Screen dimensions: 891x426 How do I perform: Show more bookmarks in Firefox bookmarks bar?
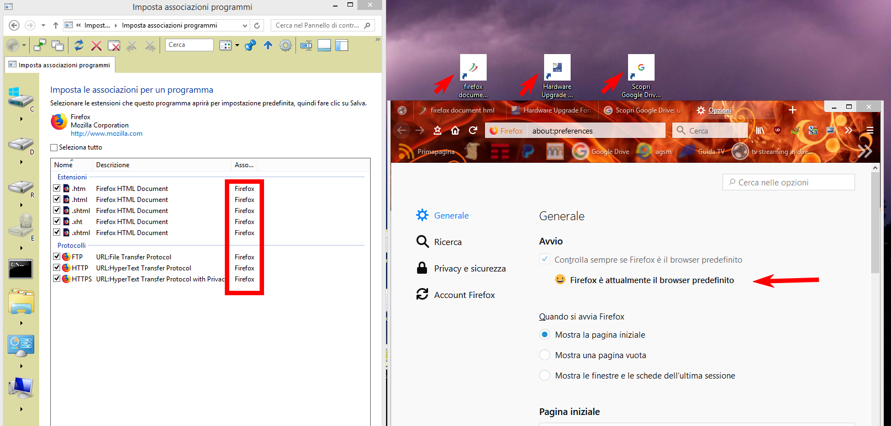pyautogui.click(x=865, y=151)
